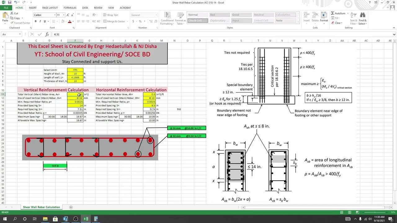The height and width of the screenshot is (223, 397).
Task: Open Excel Help with the question mark
Action: (370, 2)
